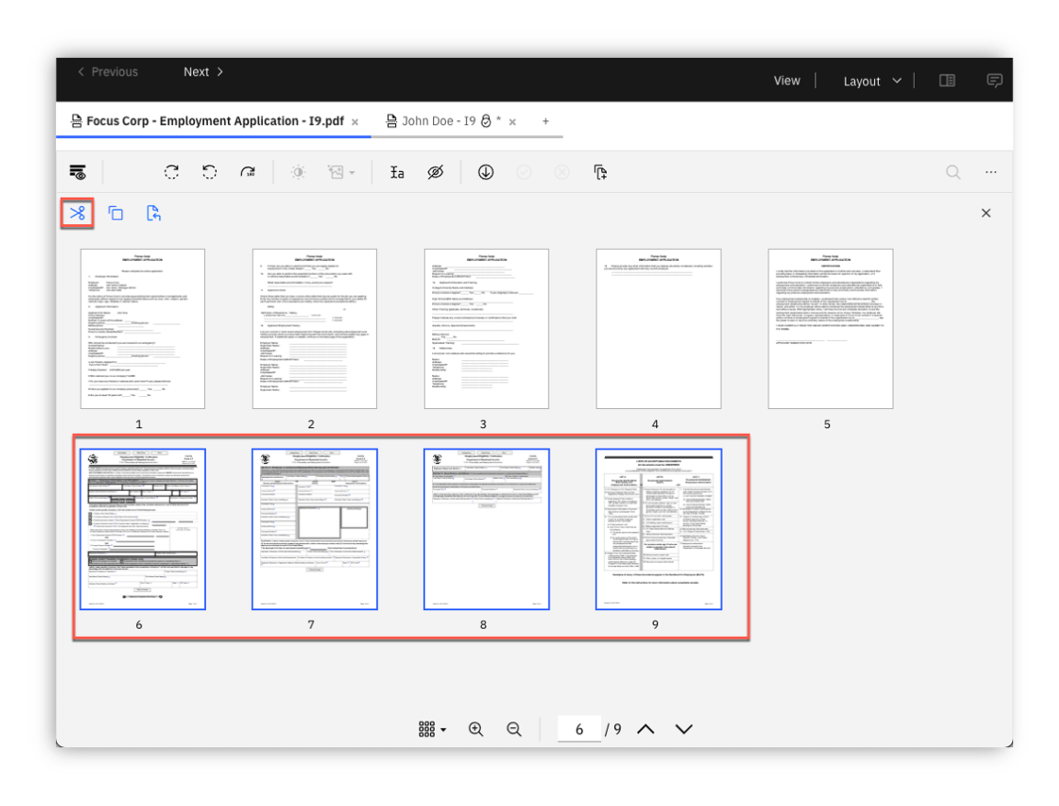Open the image tool dropdown arrow
Image resolution: width=1059 pixels, height=806 pixels.
click(352, 173)
